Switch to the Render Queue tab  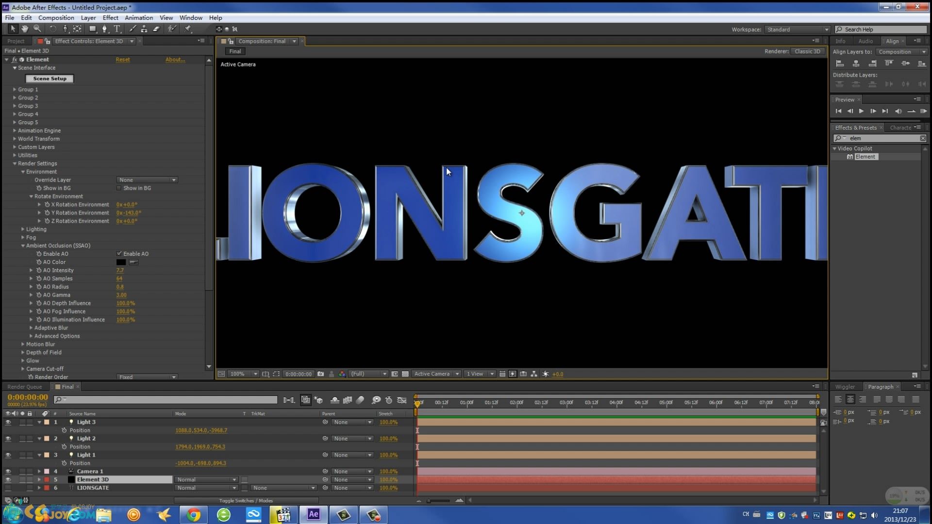coord(25,387)
